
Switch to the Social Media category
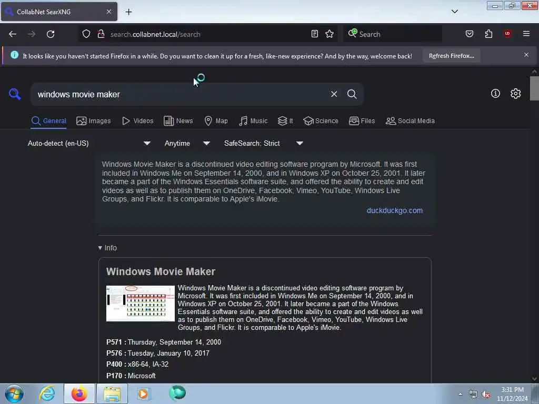point(411,121)
